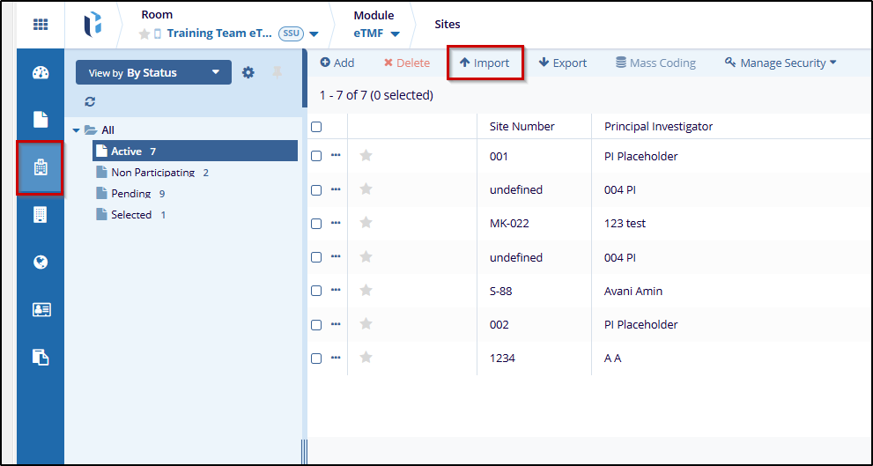Select the highlighted Sites sidebar icon
Viewport: 873px width, 466px height.
point(41,167)
